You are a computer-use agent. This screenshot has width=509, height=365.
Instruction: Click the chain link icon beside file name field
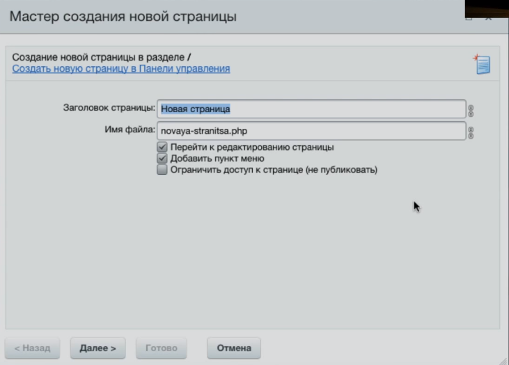[471, 132]
